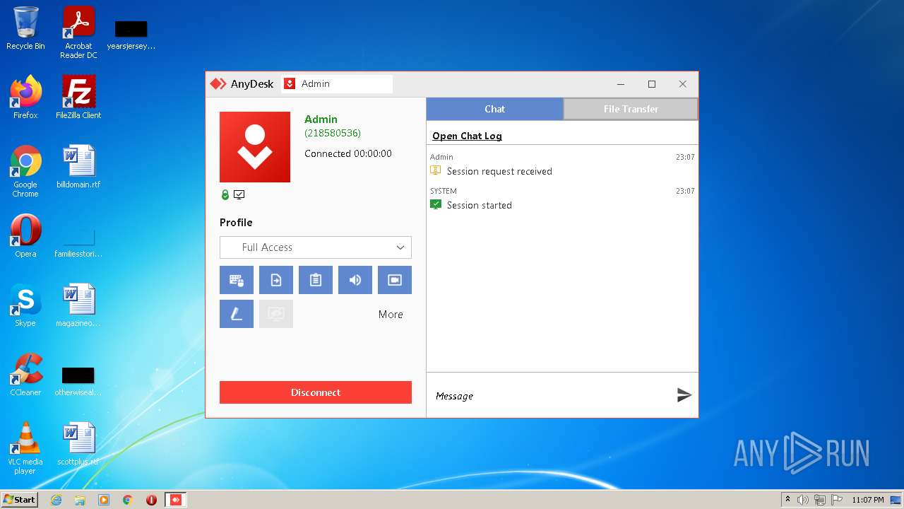Image resolution: width=904 pixels, height=509 pixels.
Task: Toggle audio transmission permission button
Action: (355, 280)
